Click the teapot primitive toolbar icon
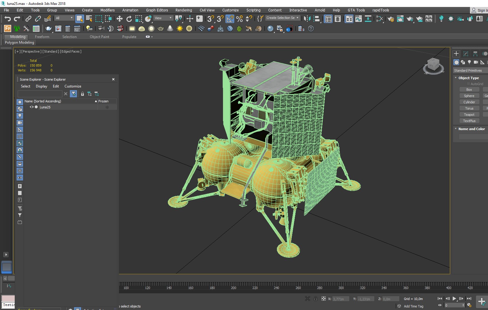Viewport: 488px width, 310px height. click(x=161, y=29)
